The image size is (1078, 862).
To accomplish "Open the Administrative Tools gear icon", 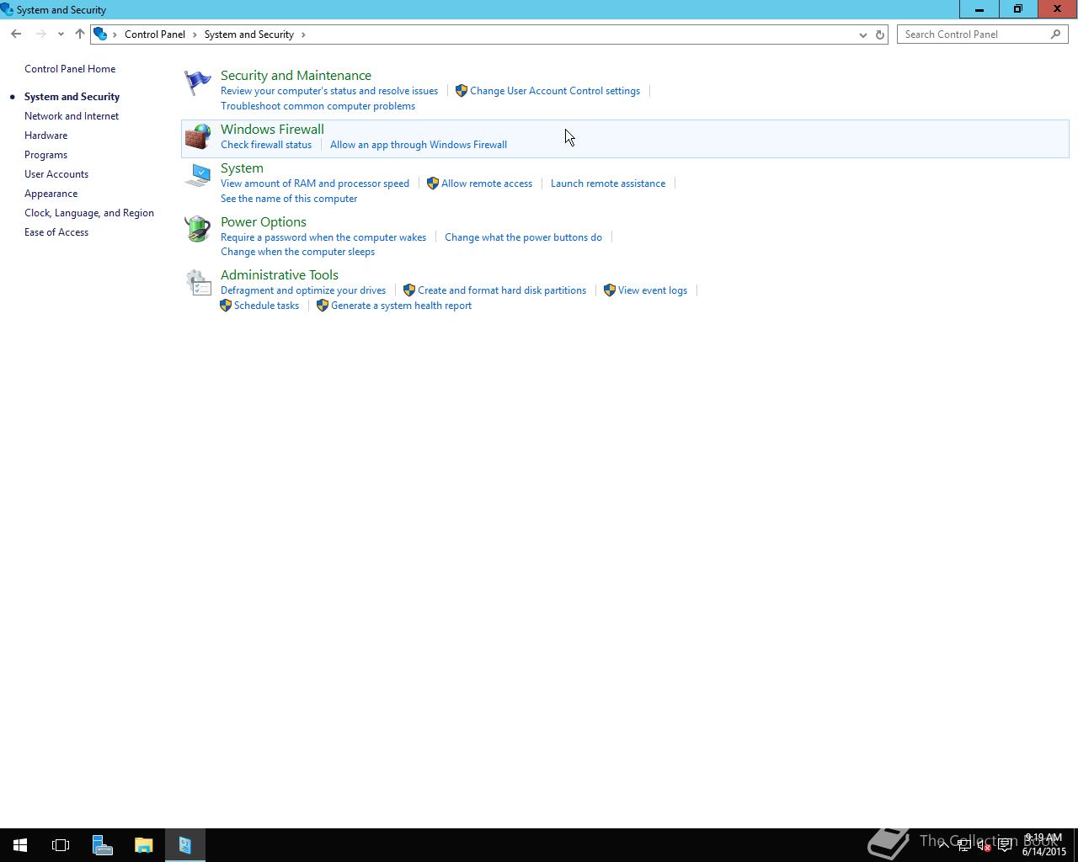I will pos(198,282).
